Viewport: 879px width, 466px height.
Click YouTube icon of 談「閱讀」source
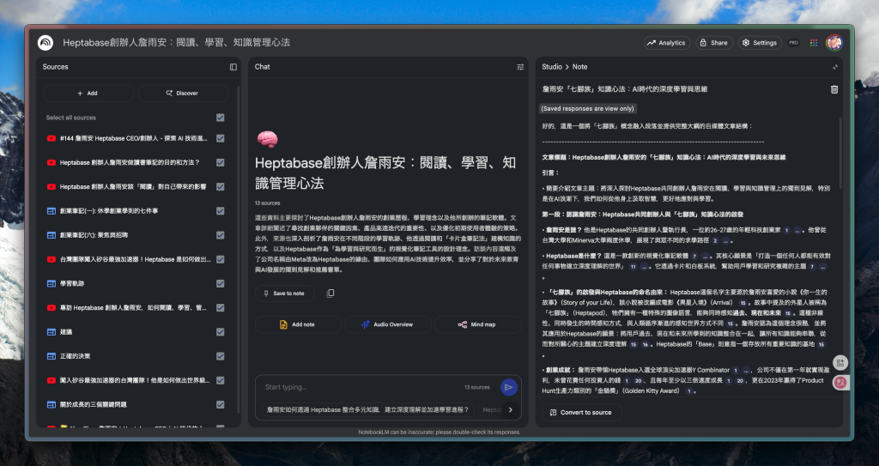click(x=51, y=187)
